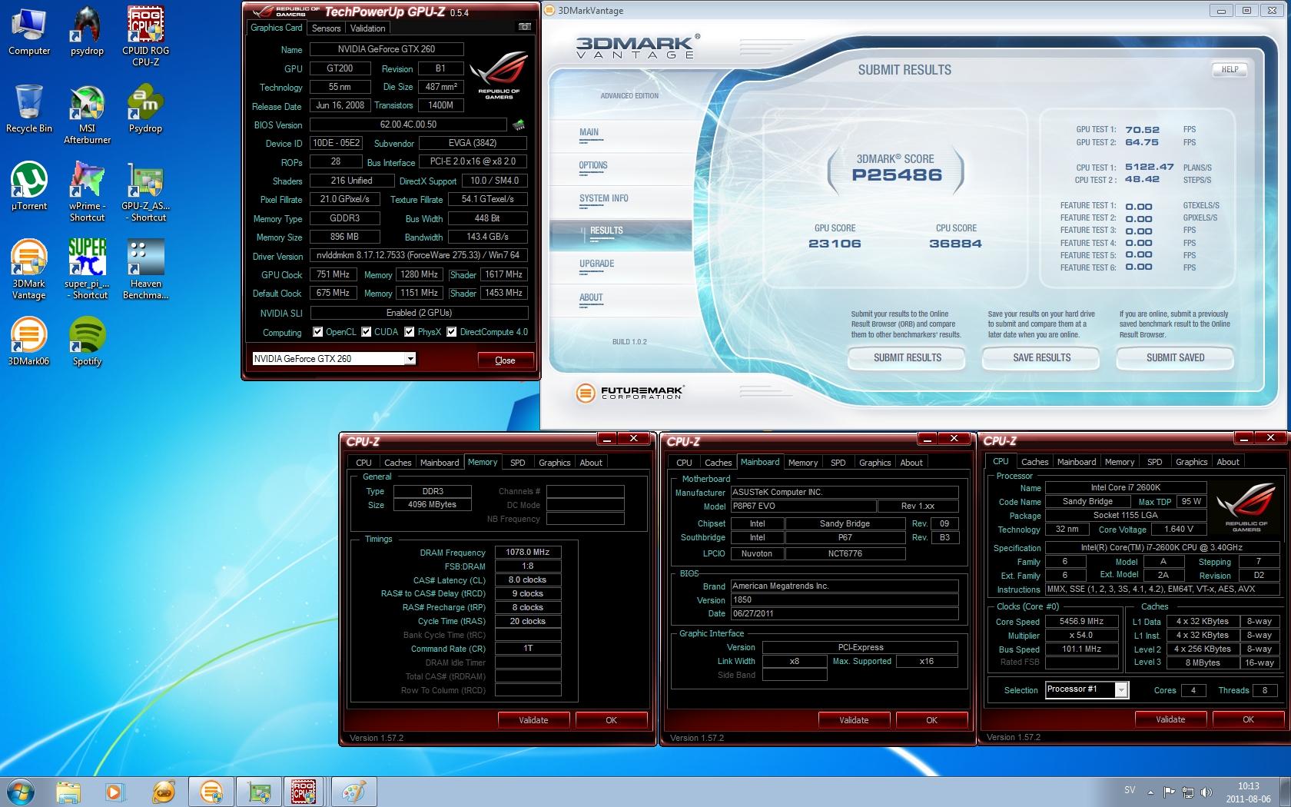Click the P25486 3DMark score
This screenshot has height=807, width=1291.
(896, 175)
